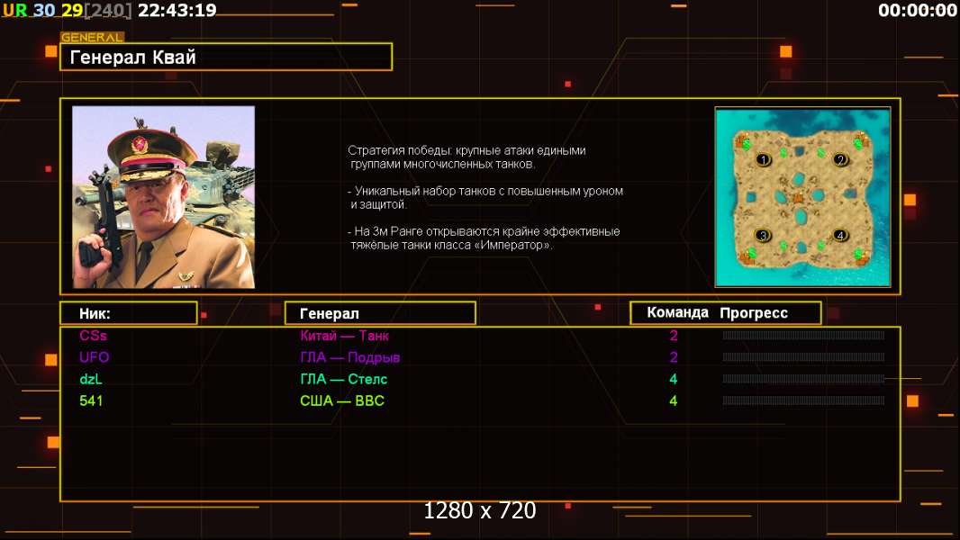This screenshot has height=540, width=960.
Task: Click 'Китай — Танк' general entry
Action: tap(344, 336)
